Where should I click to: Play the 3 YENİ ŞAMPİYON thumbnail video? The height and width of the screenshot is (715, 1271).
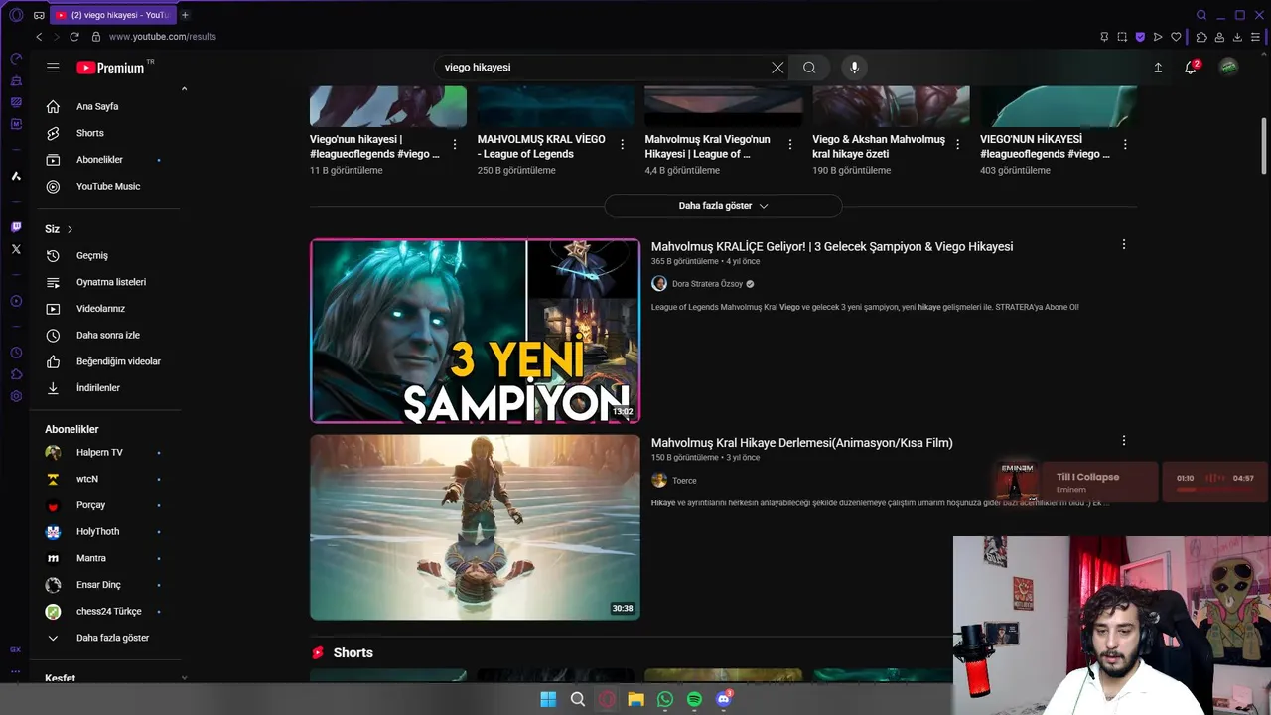click(x=475, y=331)
